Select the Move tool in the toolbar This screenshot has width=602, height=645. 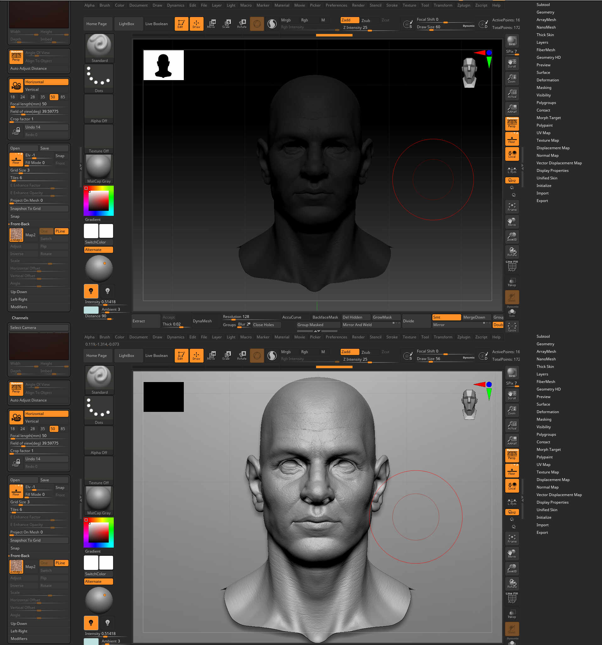pyautogui.click(x=211, y=23)
